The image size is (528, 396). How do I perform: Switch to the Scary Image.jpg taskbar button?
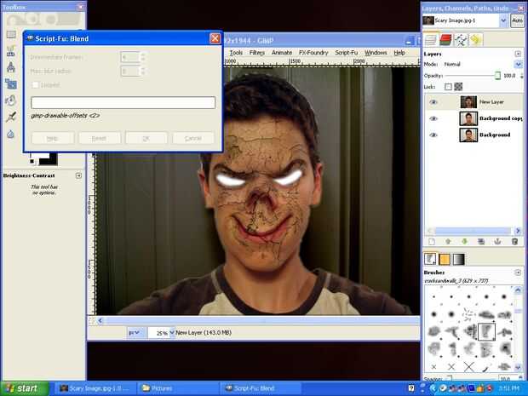(95, 388)
